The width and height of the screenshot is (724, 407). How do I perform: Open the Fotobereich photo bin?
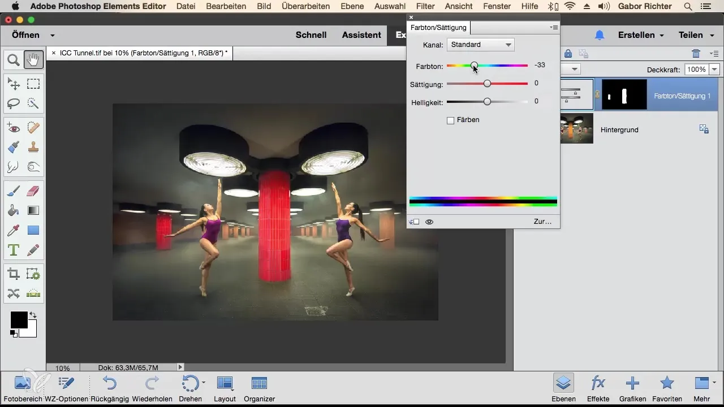(22, 388)
